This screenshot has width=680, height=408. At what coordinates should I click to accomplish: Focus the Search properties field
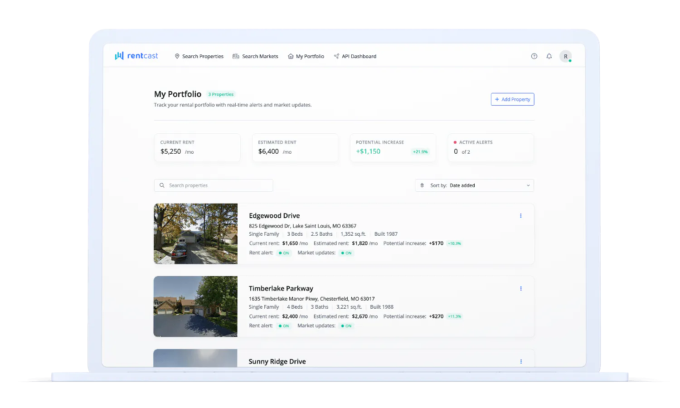coord(214,185)
